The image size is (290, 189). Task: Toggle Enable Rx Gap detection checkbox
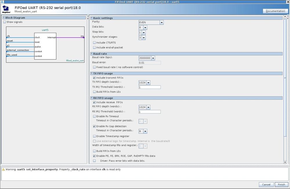click(x=94, y=126)
